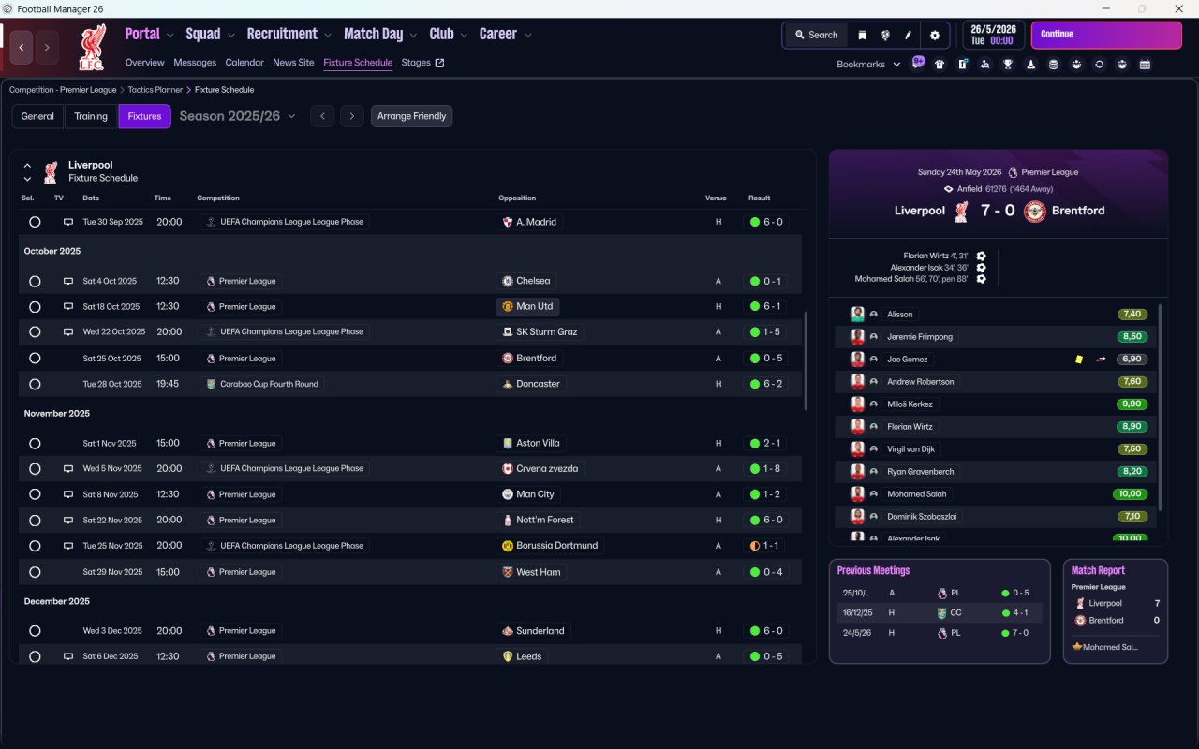Select the radio button for the Sunderland fixture
Screen dimensions: 1199x749
(35, 631)
